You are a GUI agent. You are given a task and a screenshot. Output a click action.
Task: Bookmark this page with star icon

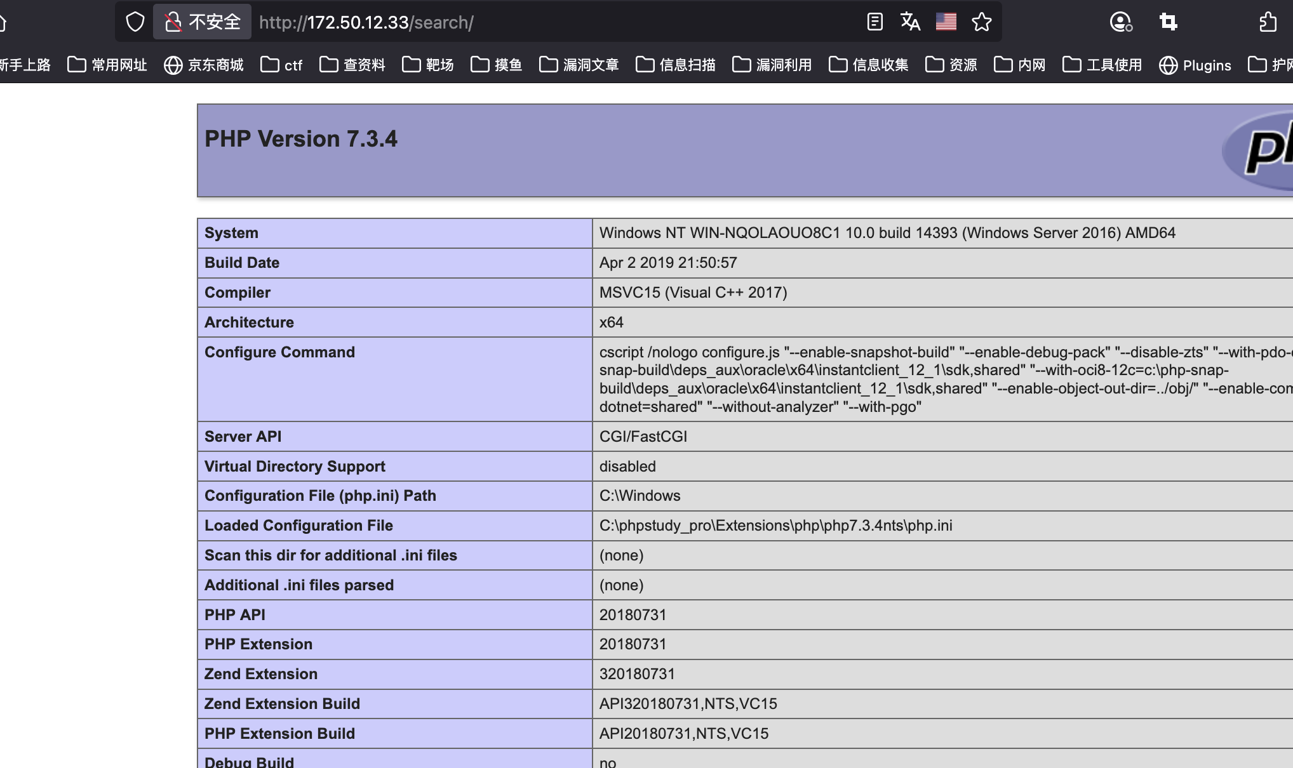tap(982, 22)
